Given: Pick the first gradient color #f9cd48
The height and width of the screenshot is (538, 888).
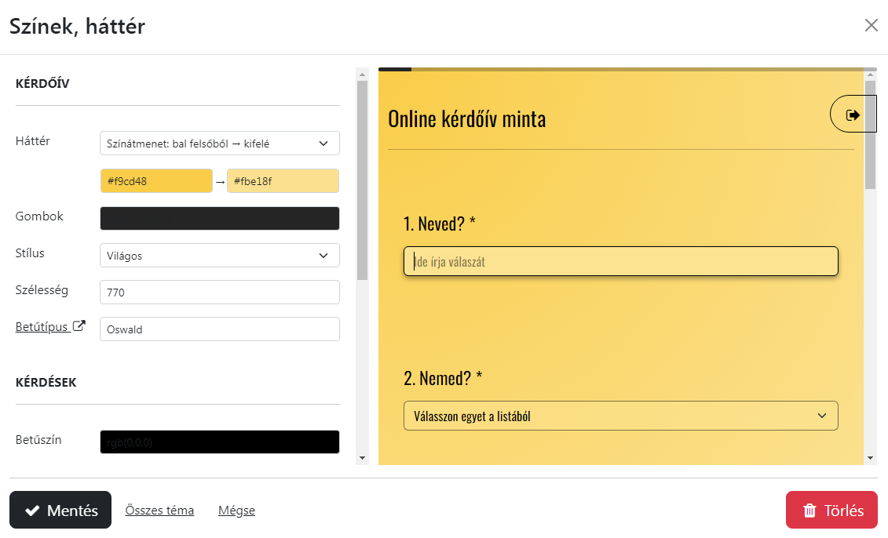Looking at the screenshot, I should pos(156,181).
